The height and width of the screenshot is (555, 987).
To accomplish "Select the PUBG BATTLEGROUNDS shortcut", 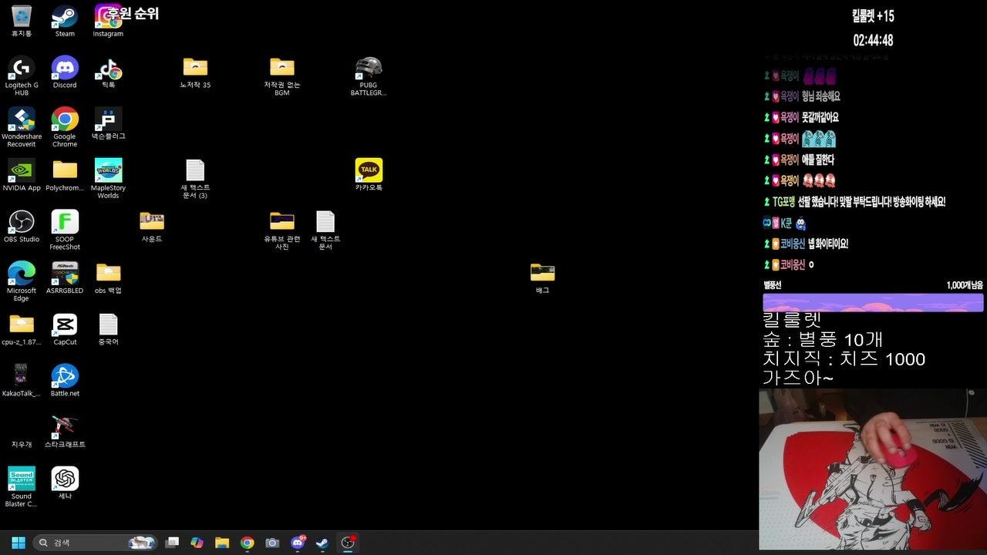I will [x=369, y=76].
